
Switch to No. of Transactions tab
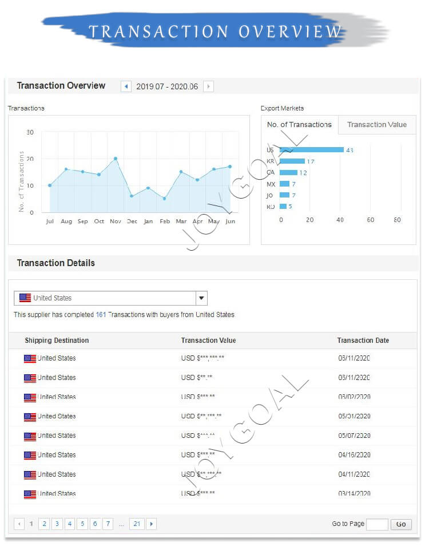(x=299, y=125)
